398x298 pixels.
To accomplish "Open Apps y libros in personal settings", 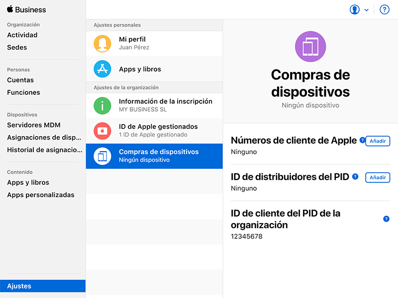I will [154, 69].
